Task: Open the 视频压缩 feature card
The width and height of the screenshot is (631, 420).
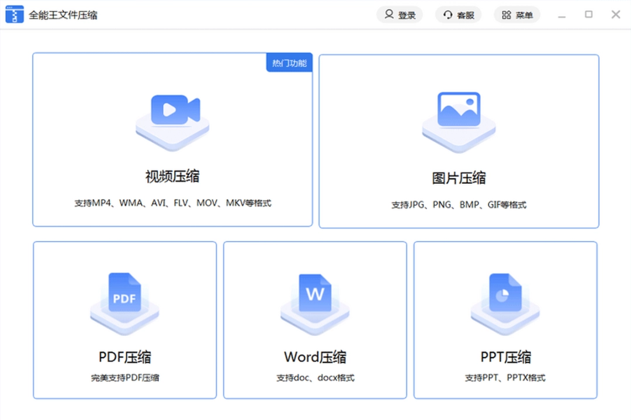Action: [x=172, y=140]
